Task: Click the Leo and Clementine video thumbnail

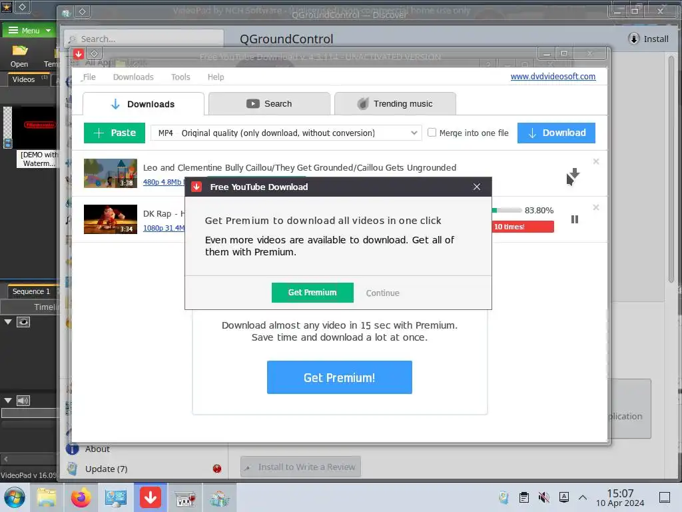Action: coord(111,173)
